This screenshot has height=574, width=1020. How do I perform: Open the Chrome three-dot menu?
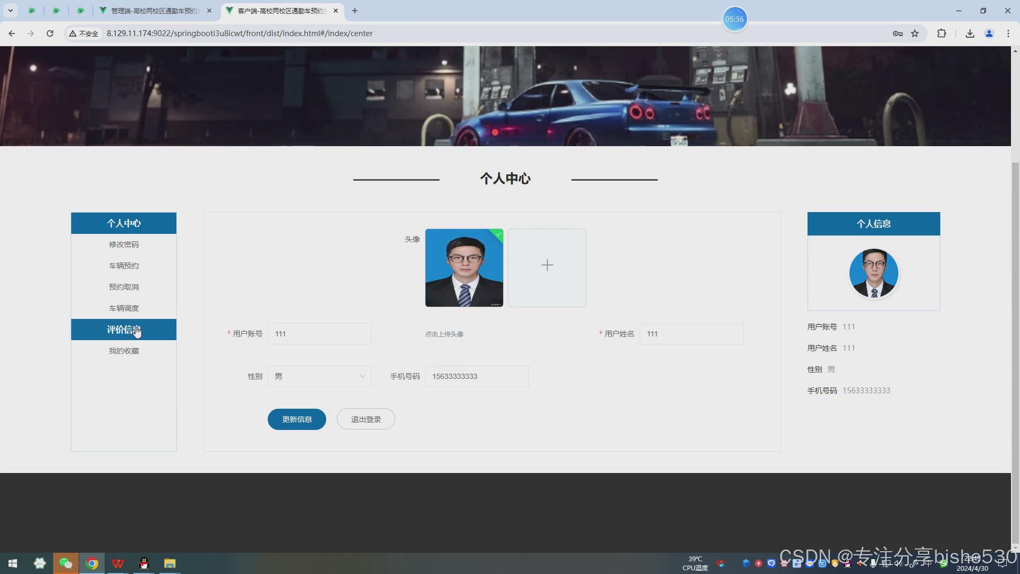[1008, 33]
